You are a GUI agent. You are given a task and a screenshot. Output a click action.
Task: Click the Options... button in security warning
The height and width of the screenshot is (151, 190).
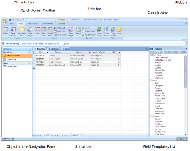[66, 43]
